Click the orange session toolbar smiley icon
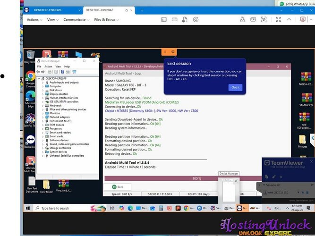Screen dimensions: 315x236 click(173, 52)
